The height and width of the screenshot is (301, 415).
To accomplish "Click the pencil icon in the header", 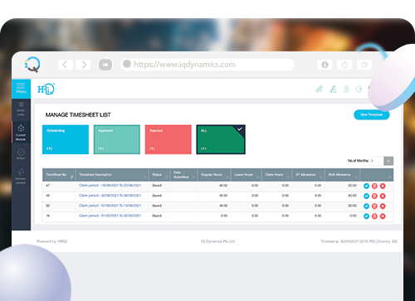I will [320, 89].
